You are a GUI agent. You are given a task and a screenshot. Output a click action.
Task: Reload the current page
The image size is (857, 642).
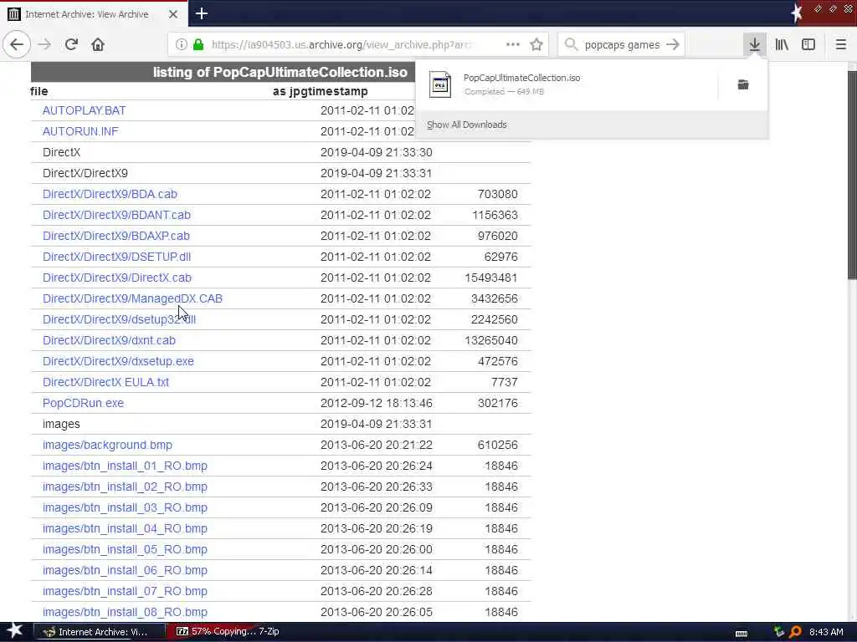tap(71, 44)
